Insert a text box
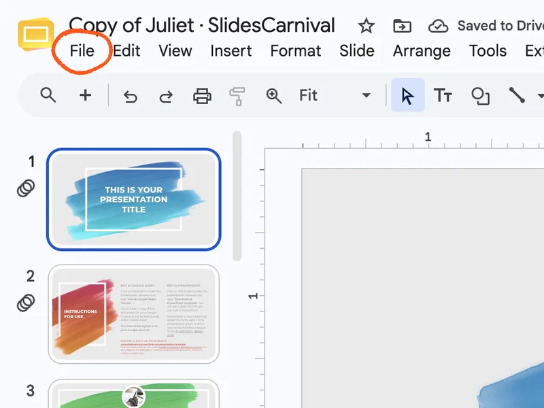Viewport: 544px width, 408px height. tap(443, 95)
